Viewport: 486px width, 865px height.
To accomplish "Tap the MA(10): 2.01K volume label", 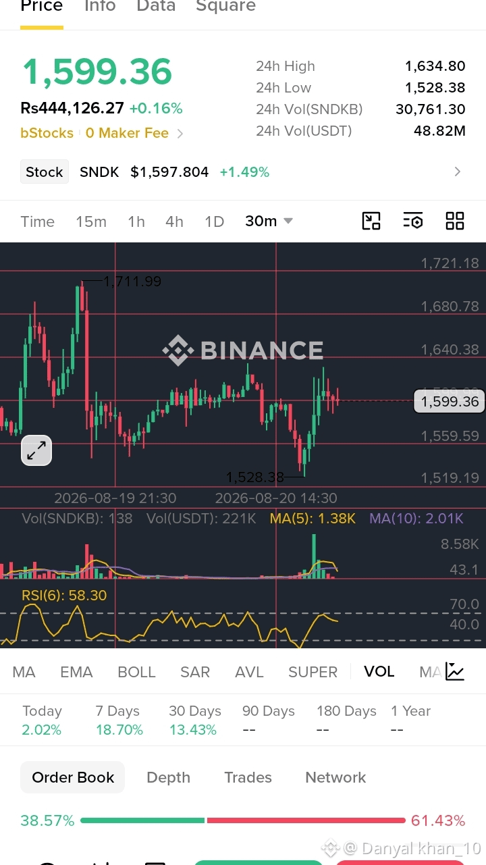I will 416,519.
